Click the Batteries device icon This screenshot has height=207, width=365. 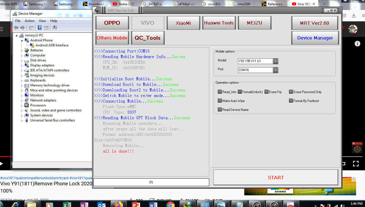(x=27, y=50)
